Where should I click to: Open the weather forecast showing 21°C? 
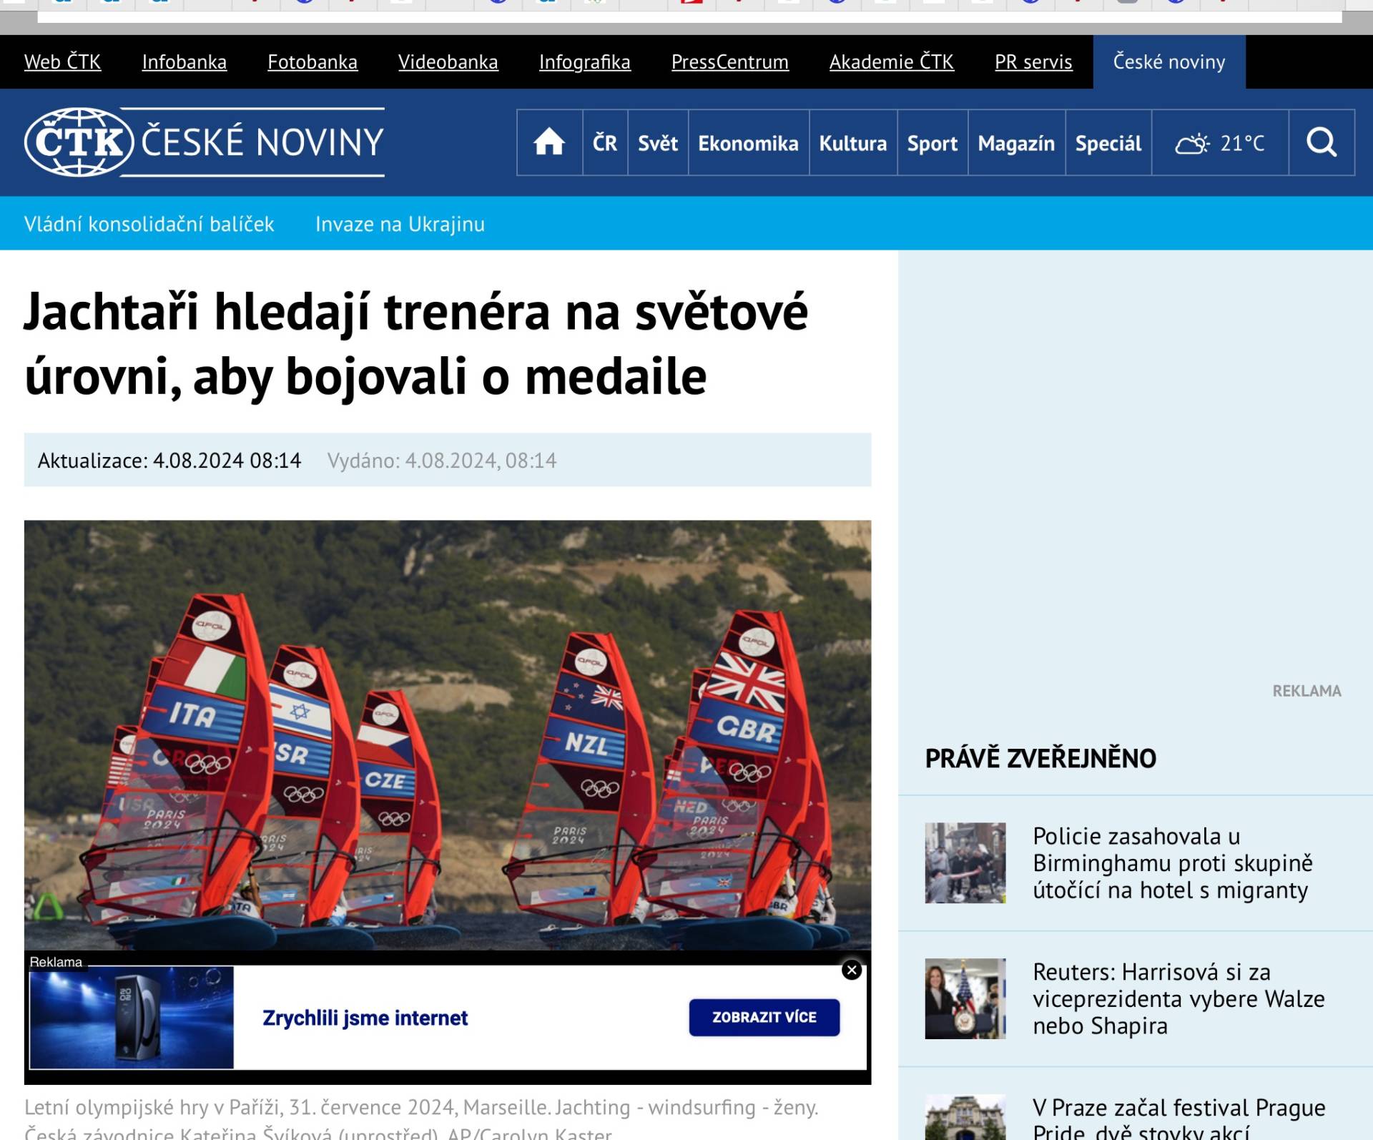(x=1220, y=143)
